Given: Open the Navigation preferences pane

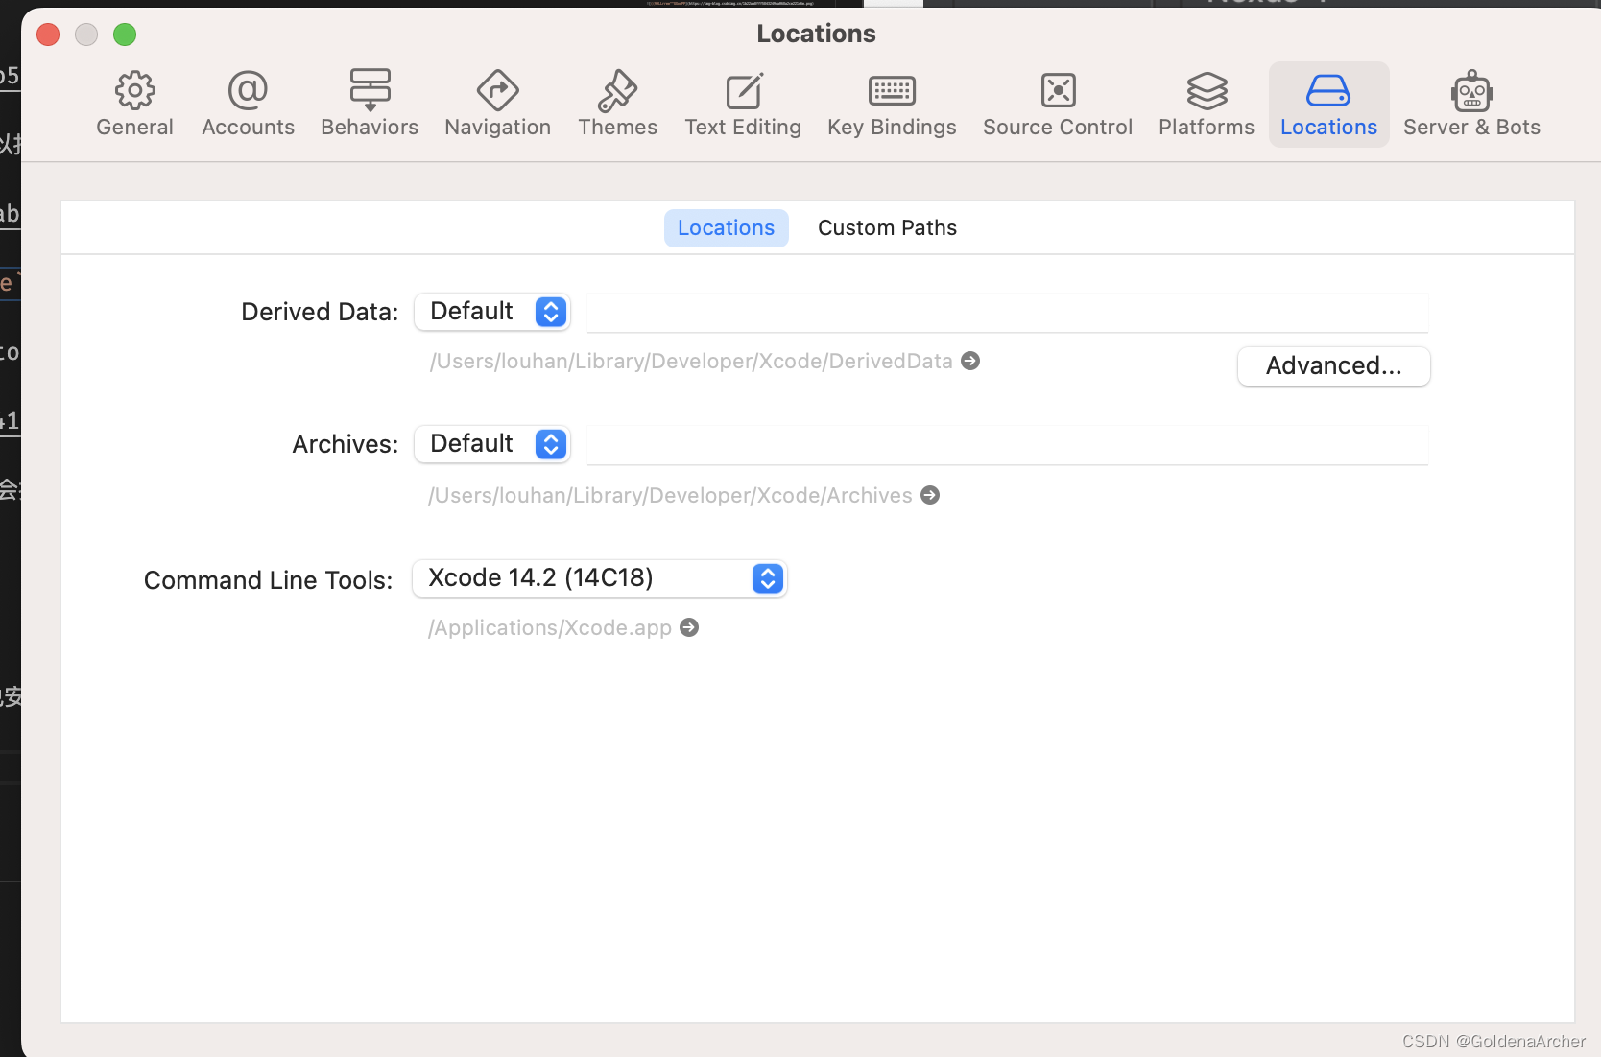Looking at the screenshot, I should click(497, 104).
